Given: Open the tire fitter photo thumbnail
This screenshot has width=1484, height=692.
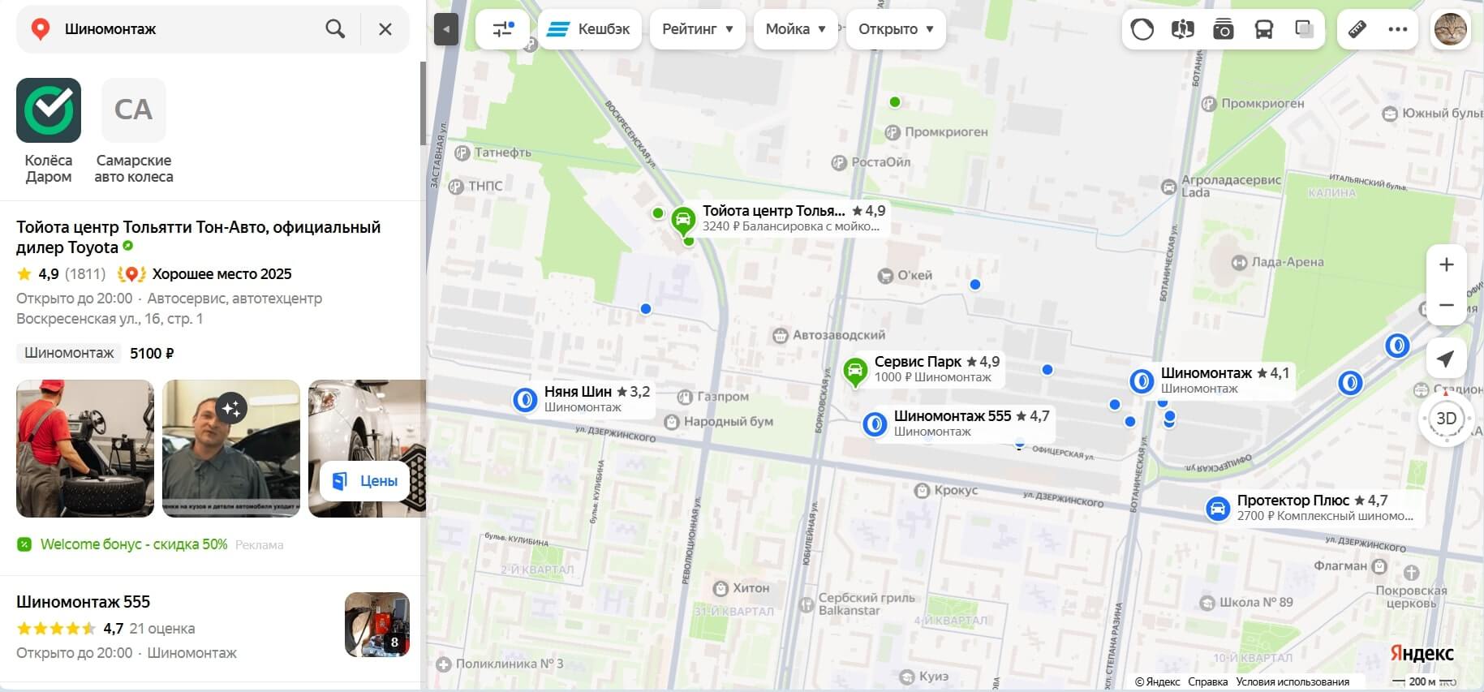Looking at the screenshot, I should coord(85,449).
